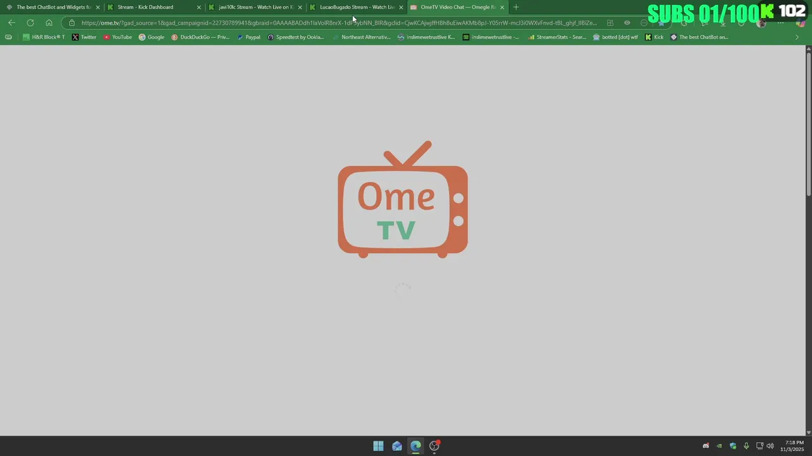Open the network tray icon
The height and width of the screenshot is (456, 812).
(x=759, y=446)
